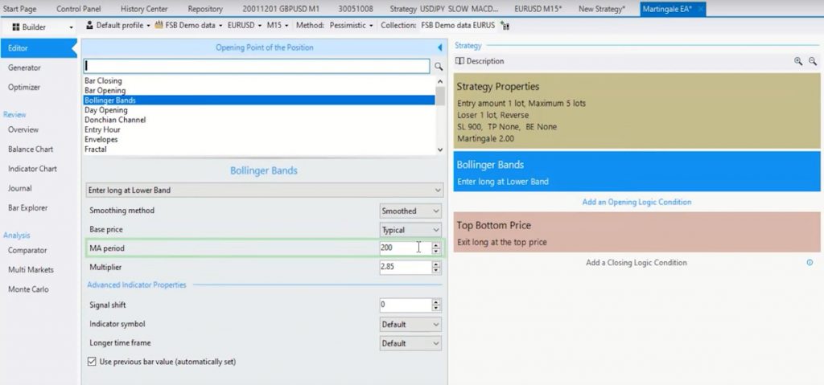The height and width of the screenshot is (385, 824).
Task: Click Add an Opening Logic Condition link
Action: 636,202
